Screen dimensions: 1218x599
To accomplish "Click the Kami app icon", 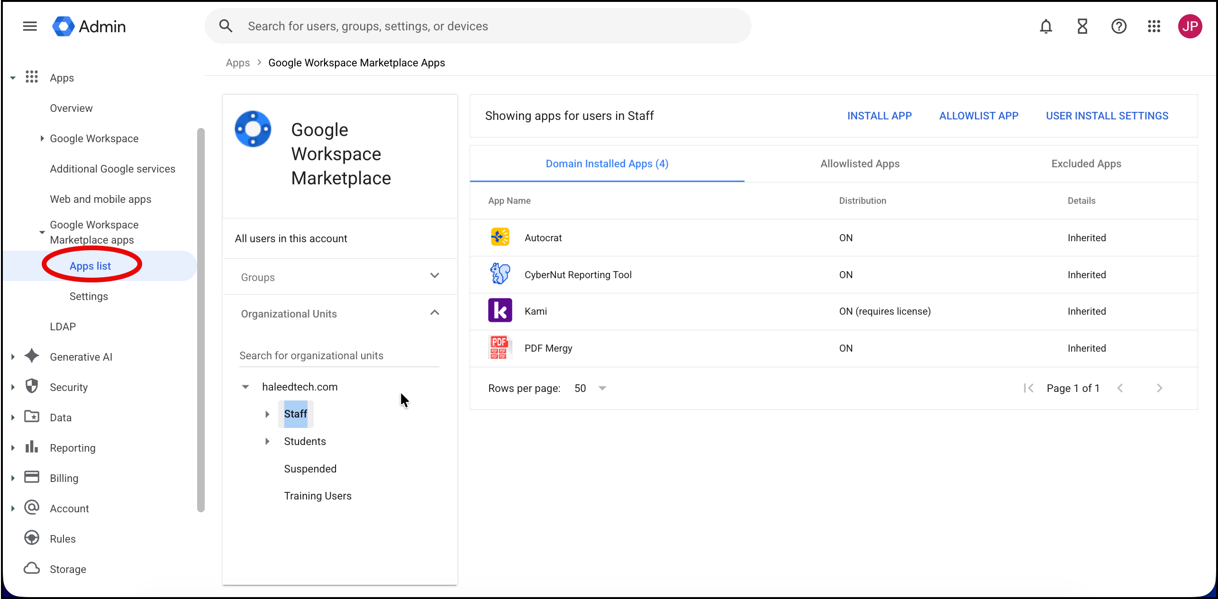I will coord(500,310).
